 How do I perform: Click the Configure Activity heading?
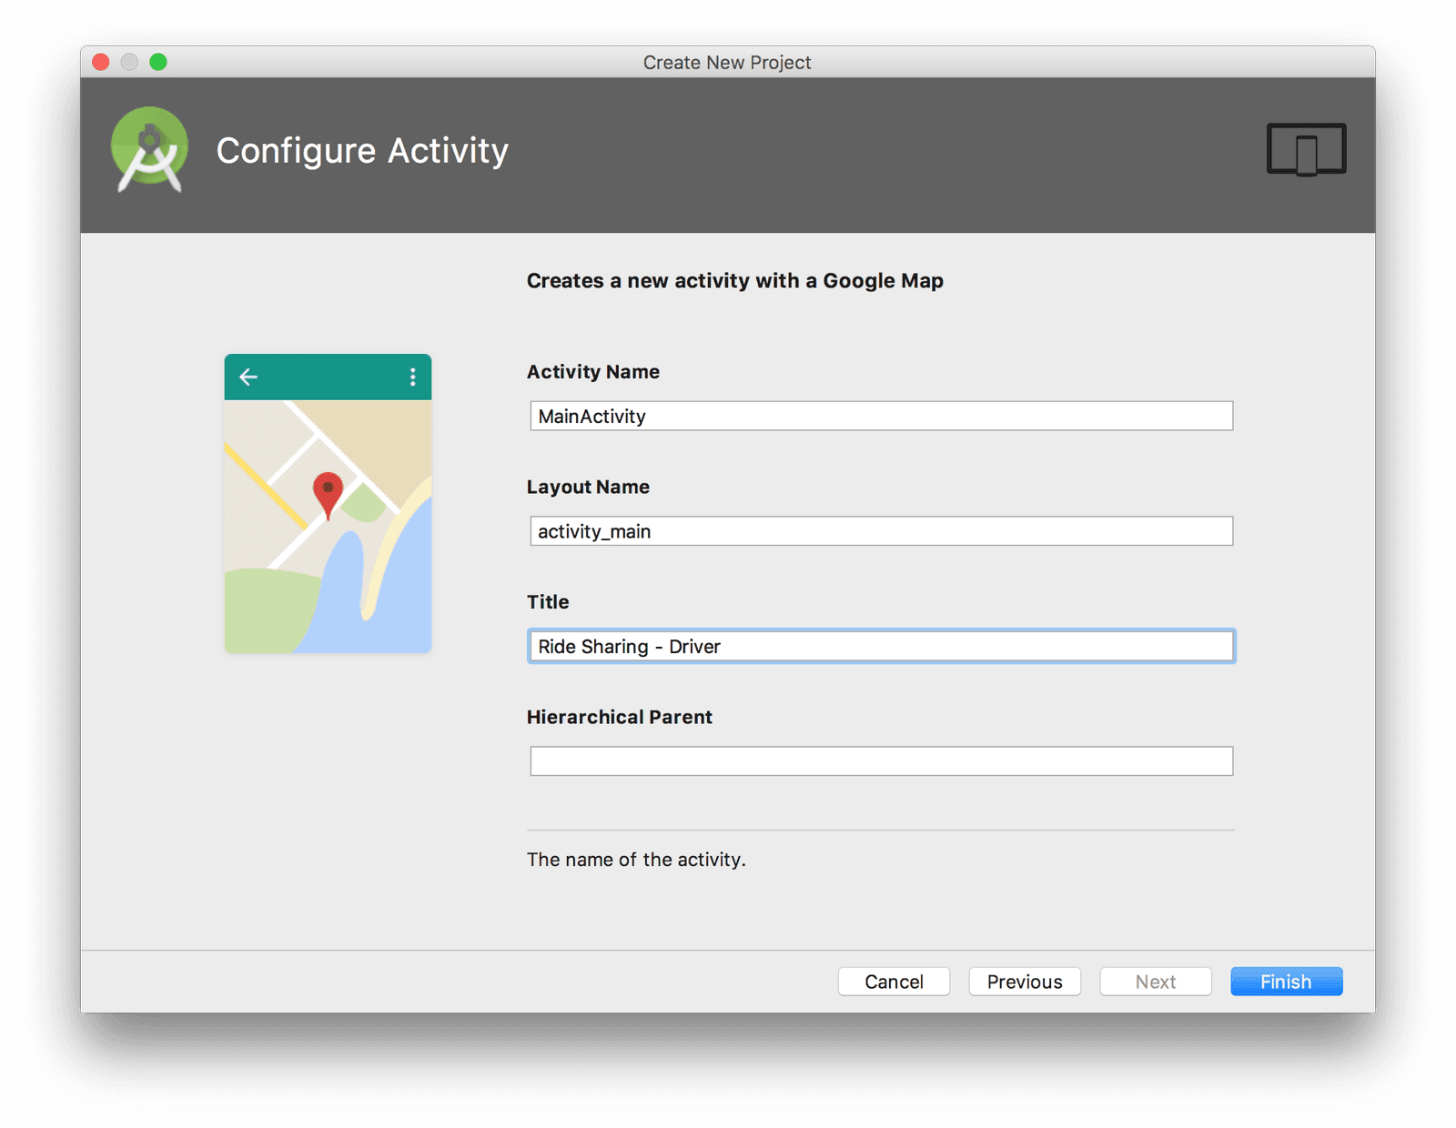362,151
